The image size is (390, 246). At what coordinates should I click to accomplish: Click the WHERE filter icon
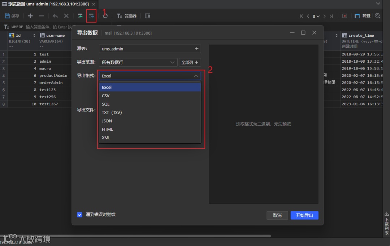pyautogui.click(x=6, y=27)
